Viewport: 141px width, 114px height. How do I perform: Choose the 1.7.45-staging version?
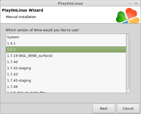pos(66,81)
